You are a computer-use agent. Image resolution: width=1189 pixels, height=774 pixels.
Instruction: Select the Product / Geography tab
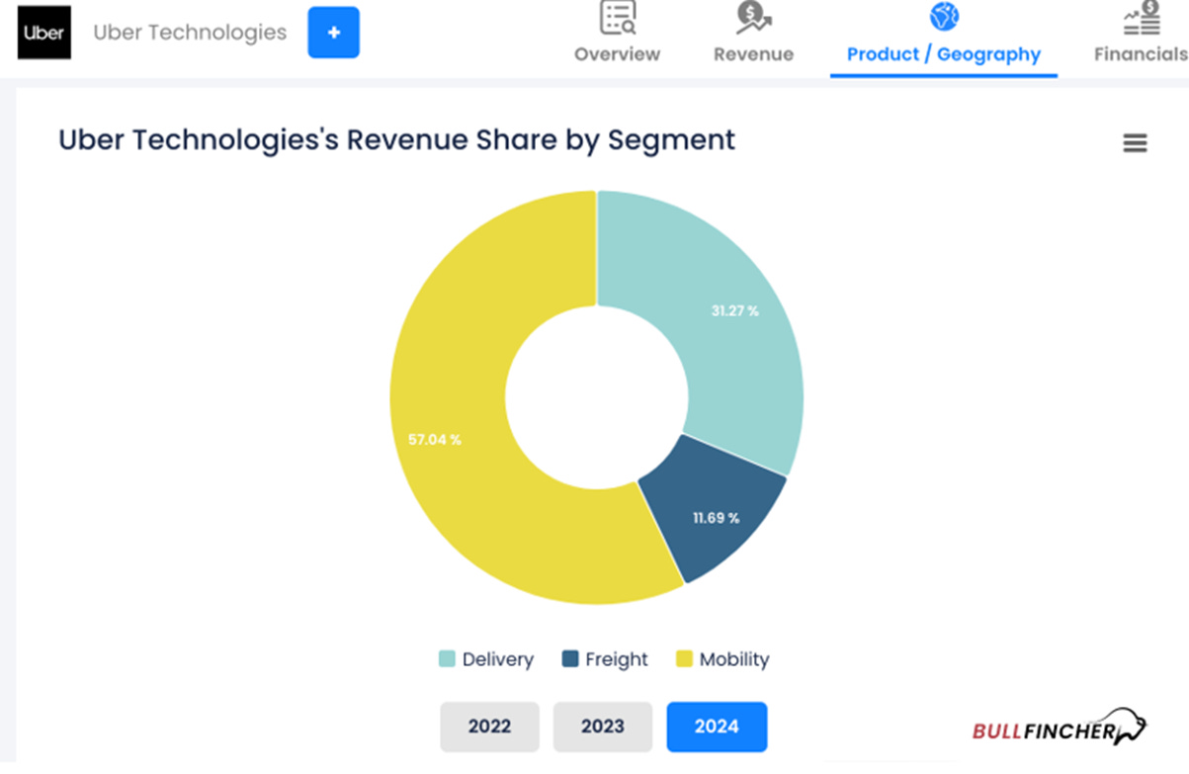944,37
